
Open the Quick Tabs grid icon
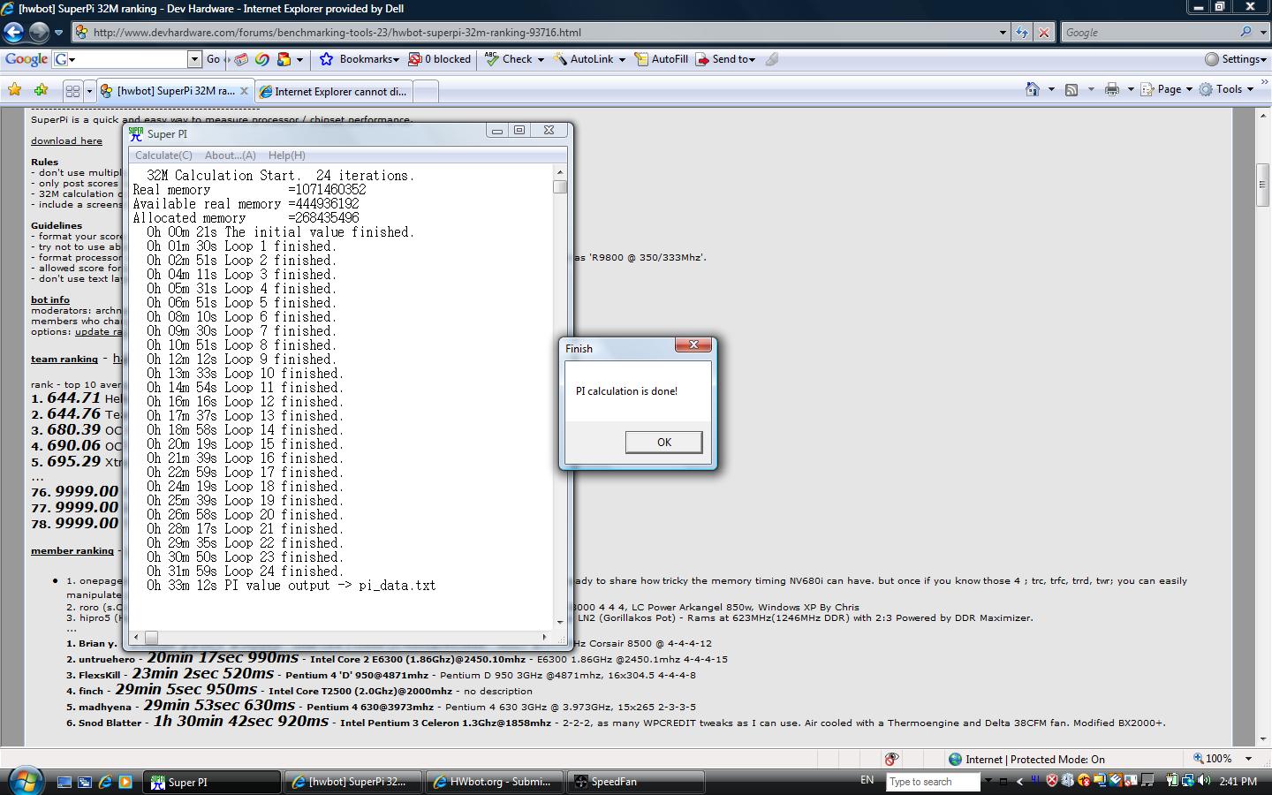coord(72,91)
